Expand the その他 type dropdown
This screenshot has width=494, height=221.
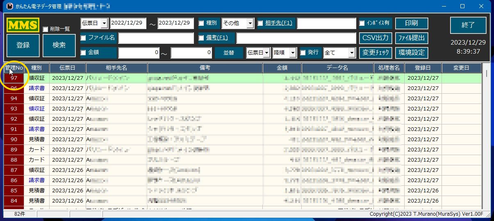250,23
